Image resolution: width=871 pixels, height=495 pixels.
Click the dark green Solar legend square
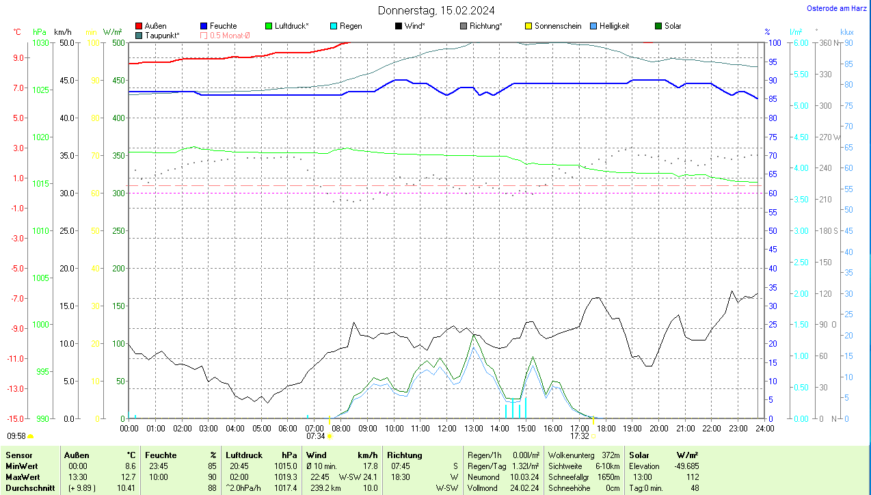pyautogui.click(x=658, y=26)
